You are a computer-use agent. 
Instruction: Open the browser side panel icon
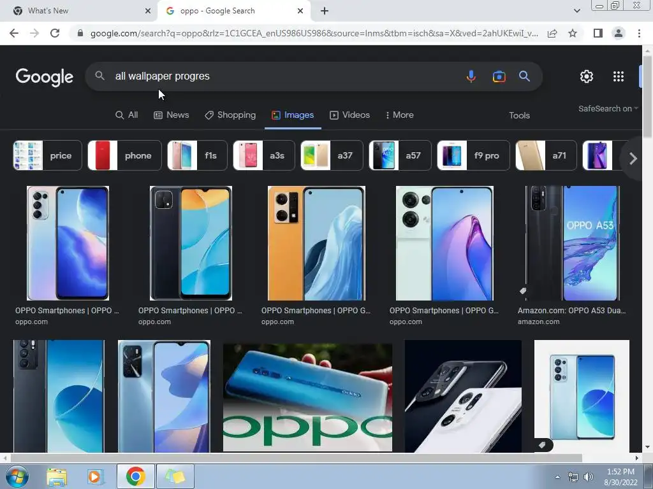(598, 33)
